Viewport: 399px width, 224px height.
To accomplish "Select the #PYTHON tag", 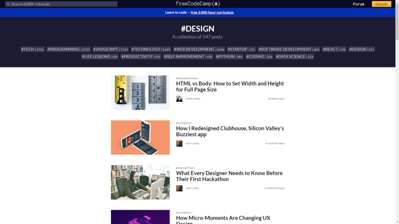I will tap(229, 56).
